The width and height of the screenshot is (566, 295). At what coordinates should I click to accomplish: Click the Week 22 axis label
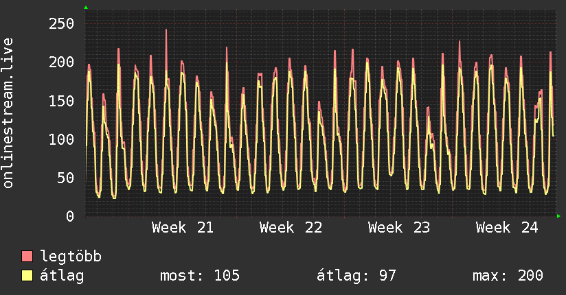(291, 228)
